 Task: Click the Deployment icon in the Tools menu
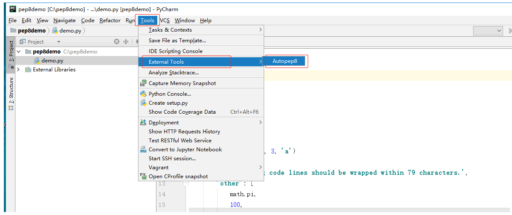(x=143, y=123)
